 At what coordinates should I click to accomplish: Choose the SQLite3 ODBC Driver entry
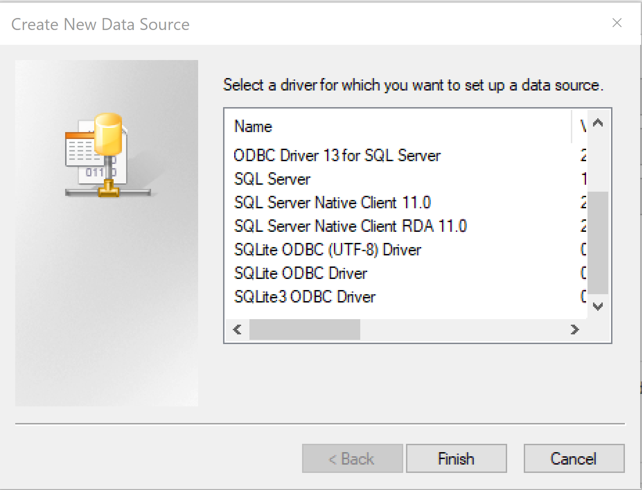(304, 296)
